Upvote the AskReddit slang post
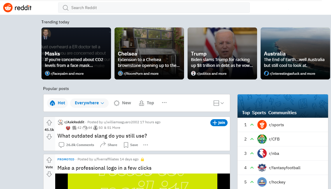The height and width of the screenshot is (189, 331). (49, 123)
